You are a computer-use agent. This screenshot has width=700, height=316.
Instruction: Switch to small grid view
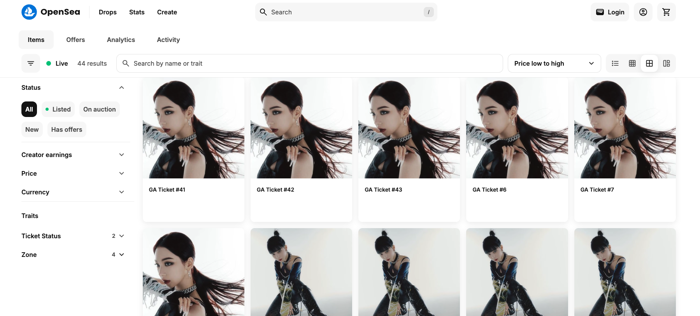coord(632,63)
